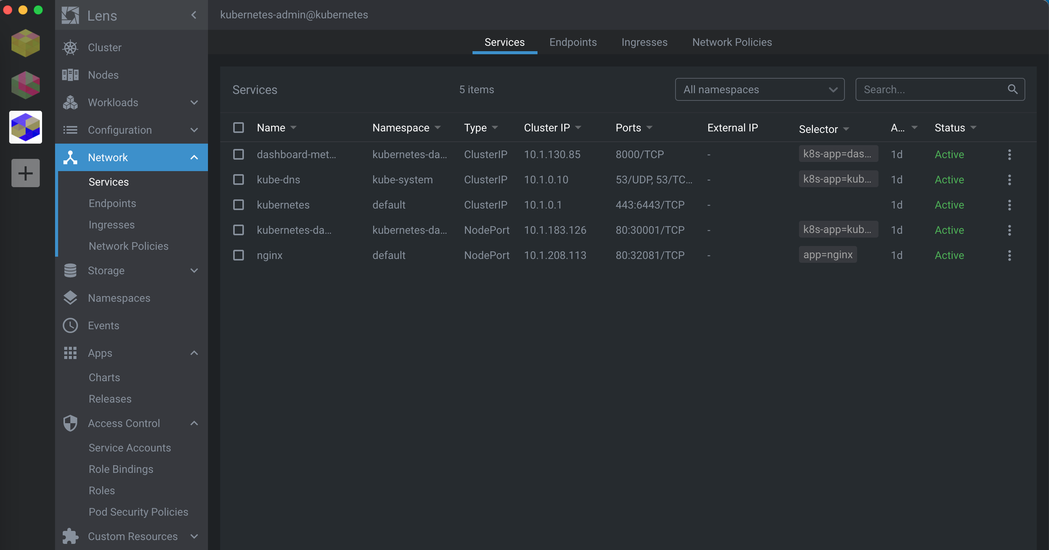Open Pod Security Policies in sidebar
The height and width of the screenshot is (550, 1049).
point(138,512)
